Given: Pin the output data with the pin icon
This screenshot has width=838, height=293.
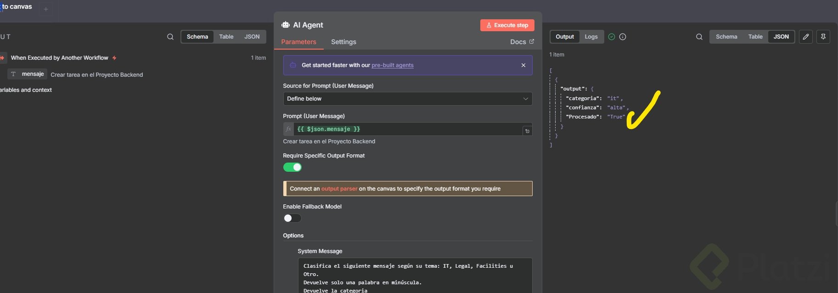Looking at the screenshot, I should [823, 37].
